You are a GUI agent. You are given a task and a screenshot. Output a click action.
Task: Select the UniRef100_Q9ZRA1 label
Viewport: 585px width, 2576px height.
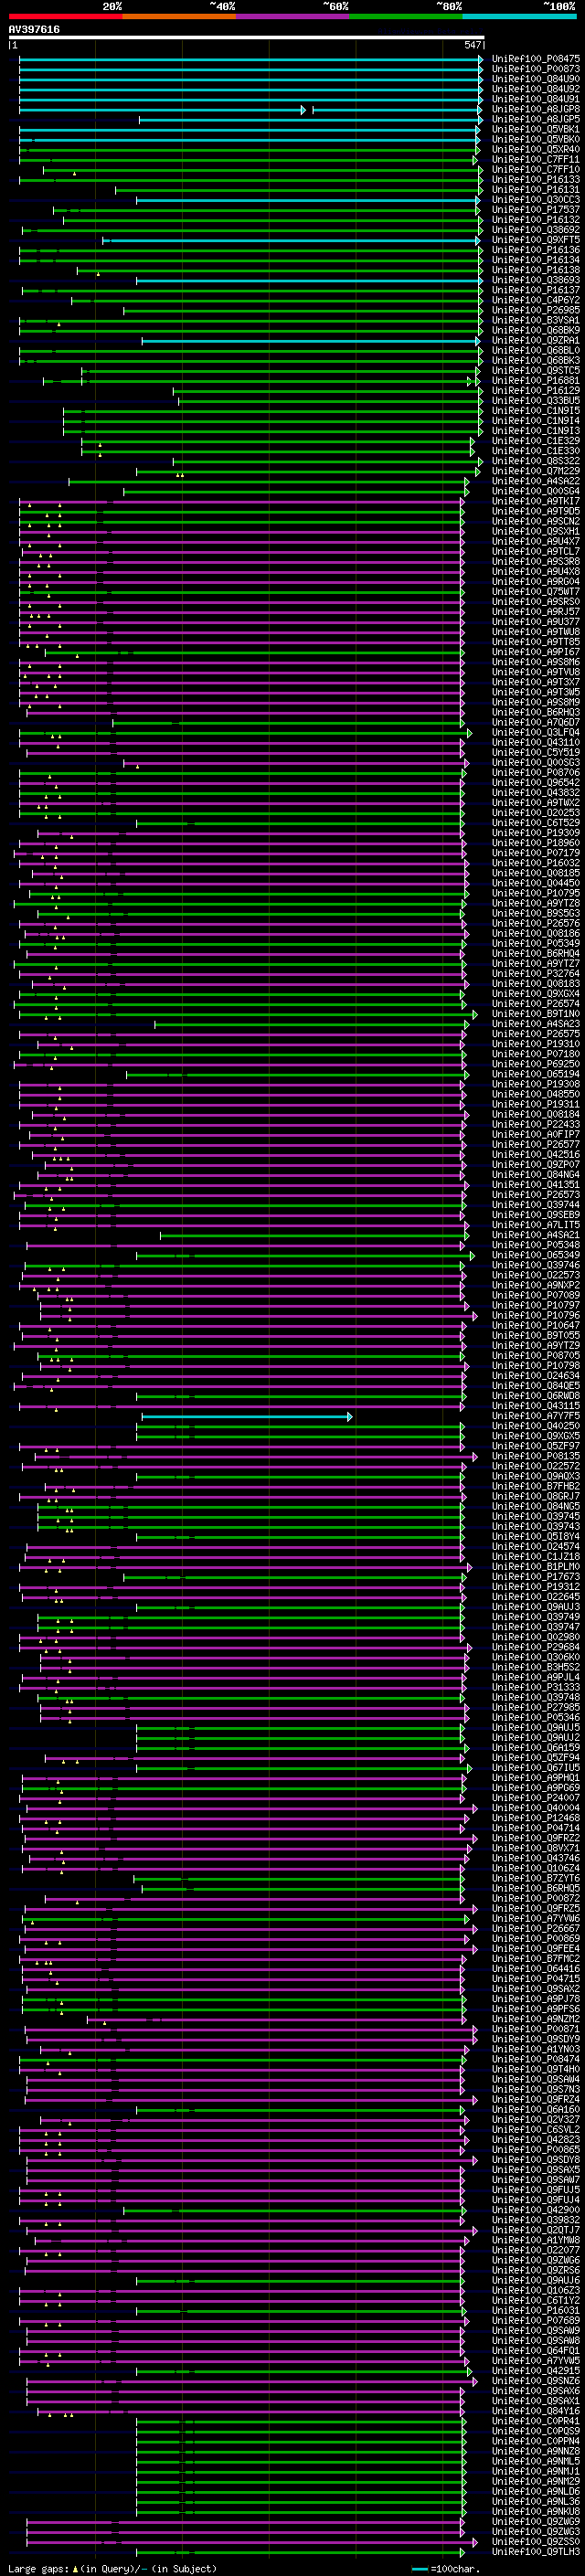click(x=535, y=340)
